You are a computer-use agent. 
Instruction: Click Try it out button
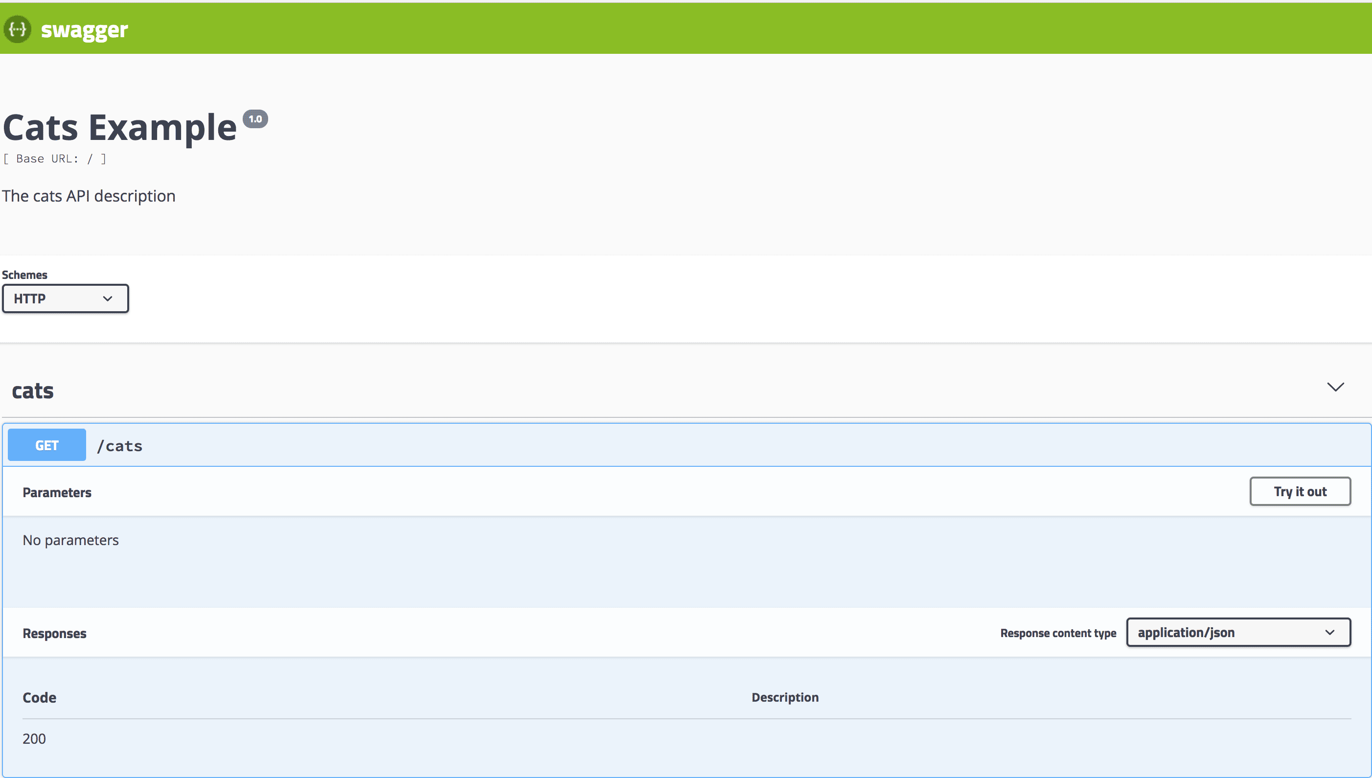tap(1301, 492)
